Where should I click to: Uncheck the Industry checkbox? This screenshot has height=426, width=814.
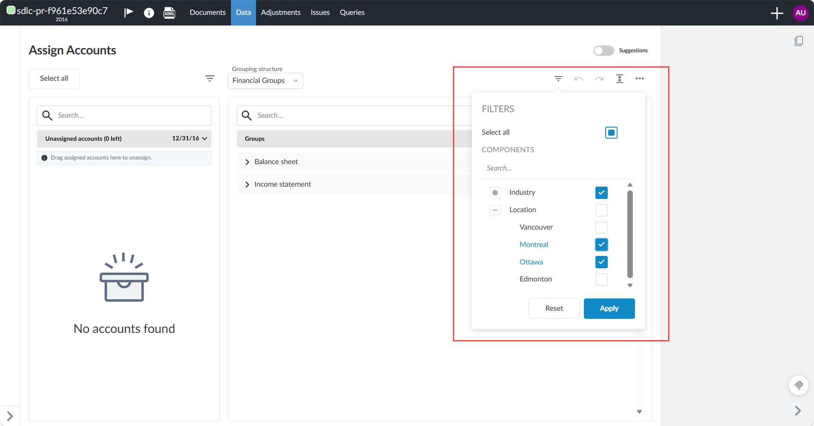[x=601, y=193]
